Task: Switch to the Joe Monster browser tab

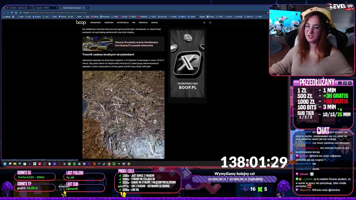Action: click(18, 8)
